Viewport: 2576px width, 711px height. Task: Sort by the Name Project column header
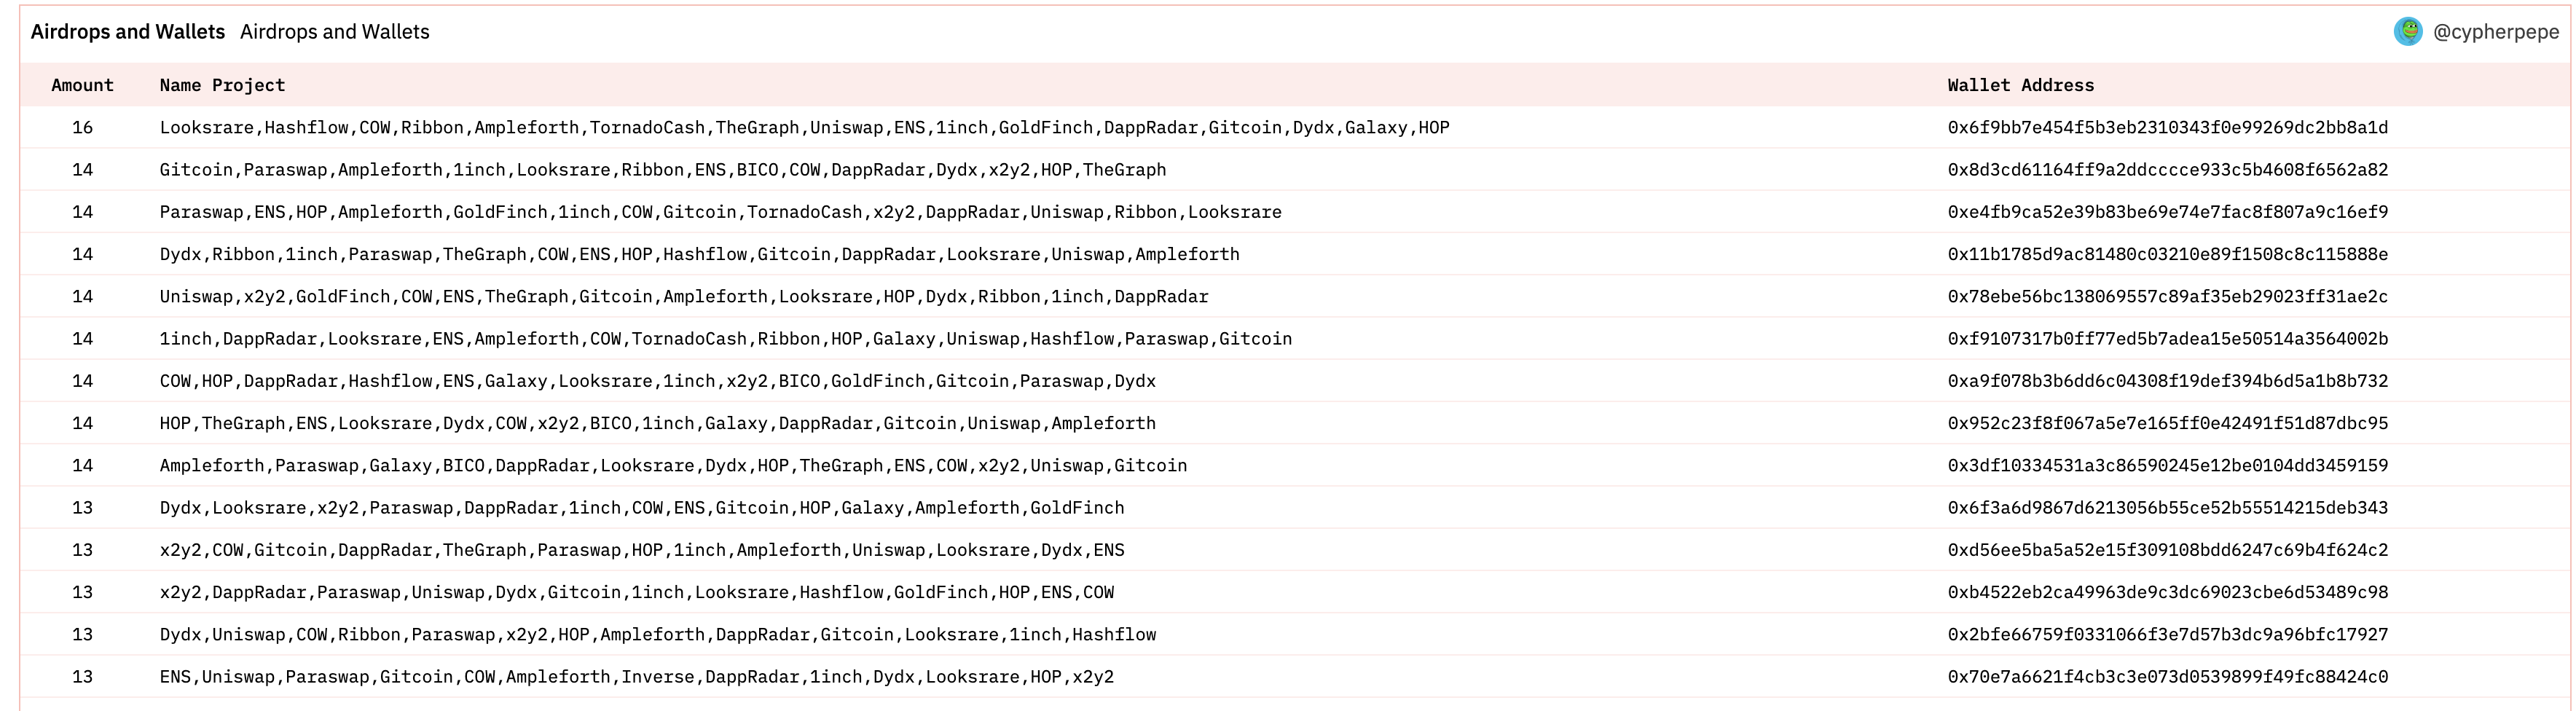click(222, 86)
